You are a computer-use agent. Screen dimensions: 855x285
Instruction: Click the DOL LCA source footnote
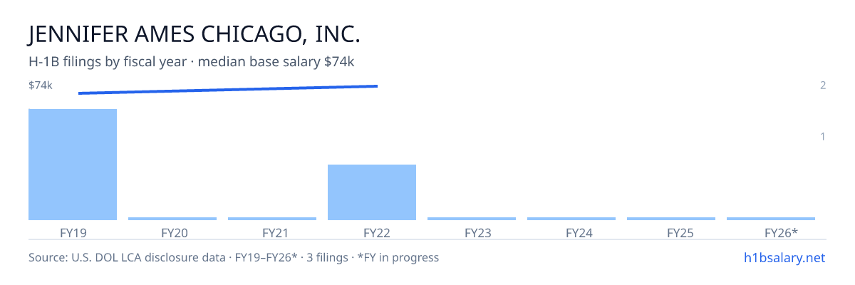tap(234, 257)
